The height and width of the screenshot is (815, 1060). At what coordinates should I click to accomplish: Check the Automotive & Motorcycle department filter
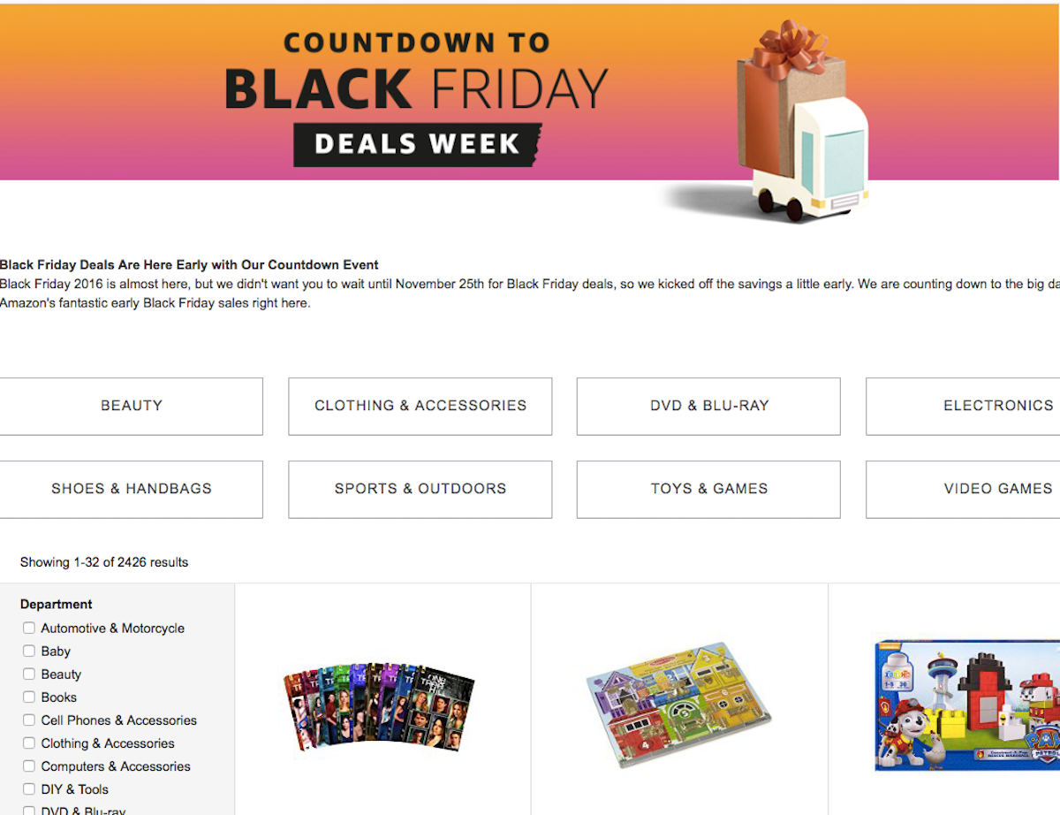[x=29, y=628]
